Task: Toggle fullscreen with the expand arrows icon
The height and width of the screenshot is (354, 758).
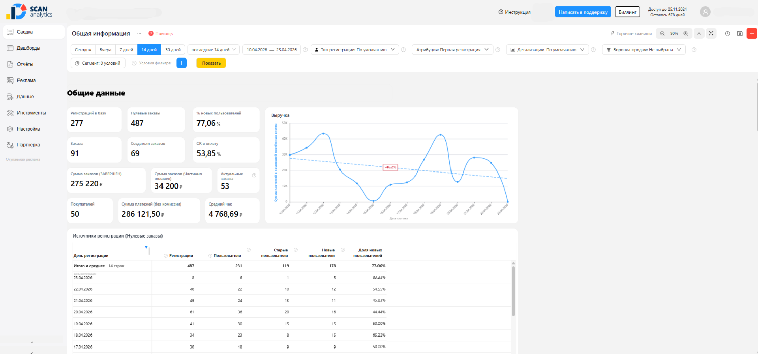Action: (711, 34)
